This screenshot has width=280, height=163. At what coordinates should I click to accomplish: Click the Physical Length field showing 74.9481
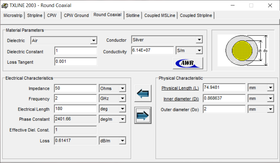coord(224,88)
